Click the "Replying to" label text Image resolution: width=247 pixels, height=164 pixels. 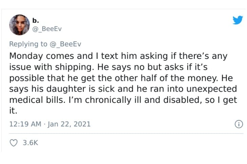[x=28, y=44]
